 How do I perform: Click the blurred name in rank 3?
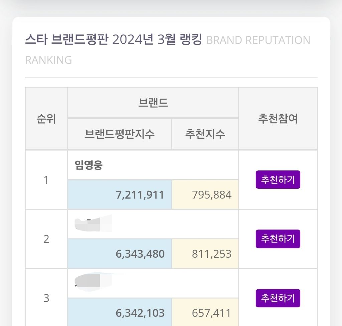point(97,282)
